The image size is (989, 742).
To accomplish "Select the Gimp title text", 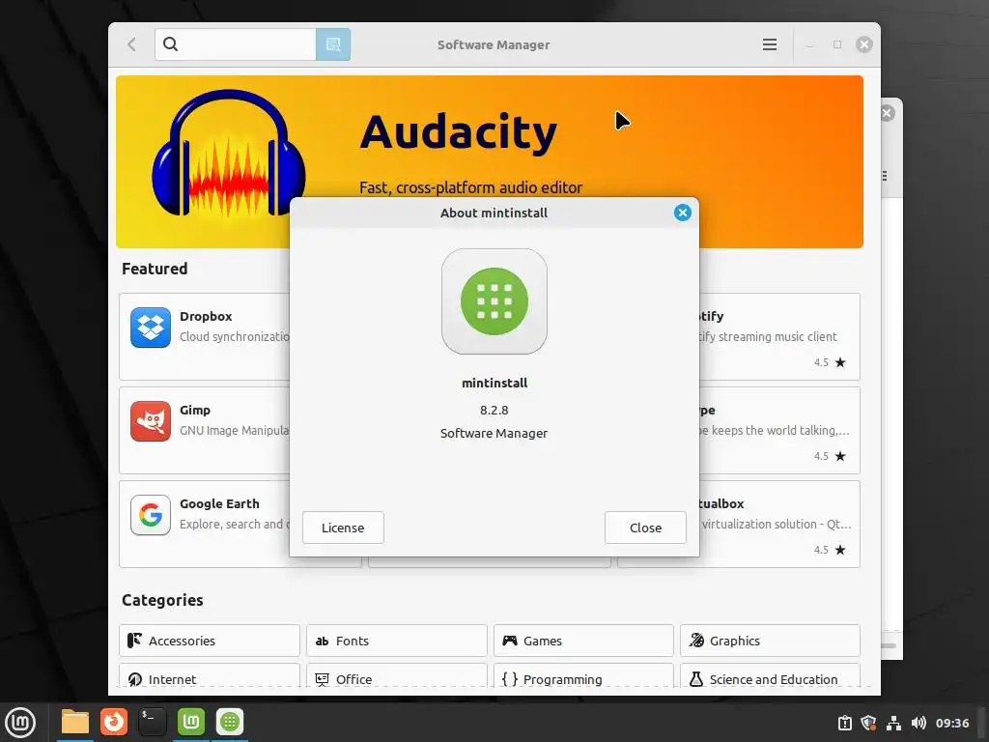I will click(x=195, y=410).
